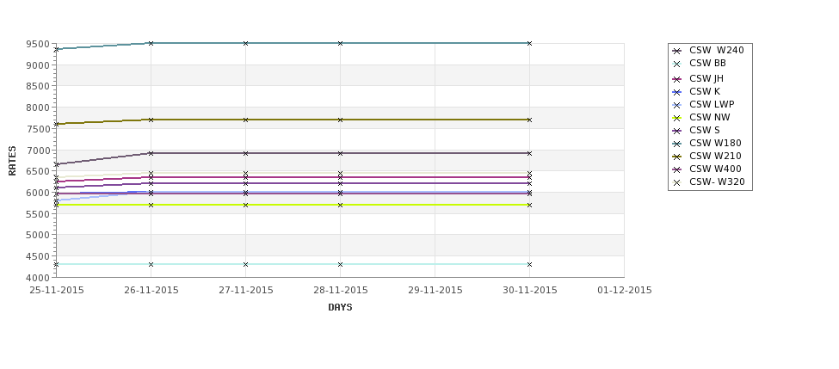Click the CSW K legend marker
This screenshot has width=839, height=369.
pos(677,92)
